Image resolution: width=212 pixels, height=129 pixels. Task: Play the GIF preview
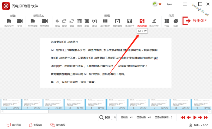[195, 117]
